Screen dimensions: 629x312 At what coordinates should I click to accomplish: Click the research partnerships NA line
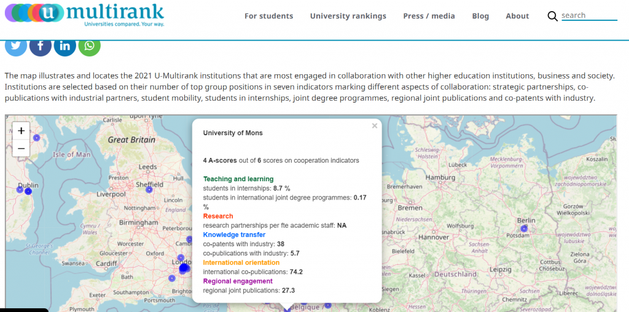[275, 225]
